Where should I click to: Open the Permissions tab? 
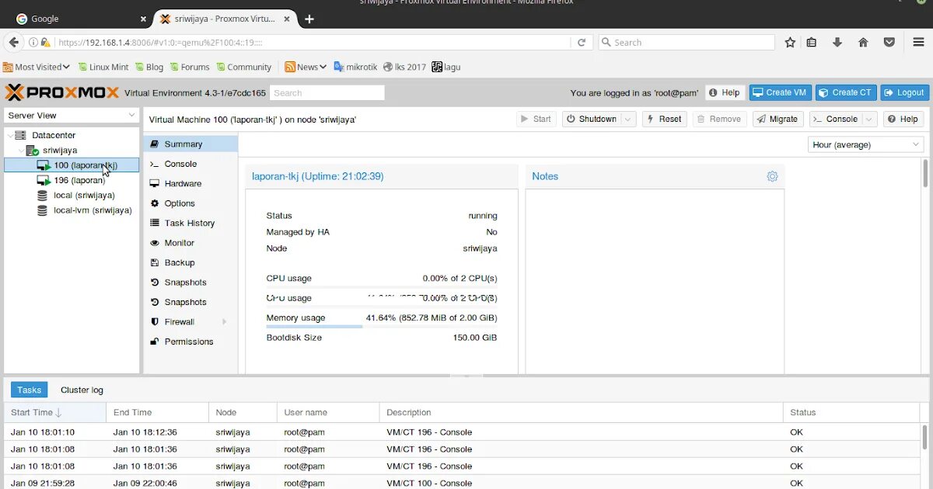tap(190, 342)
